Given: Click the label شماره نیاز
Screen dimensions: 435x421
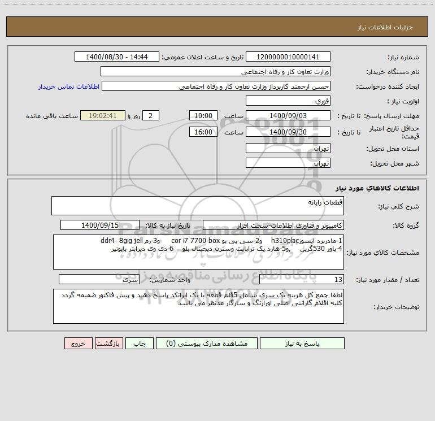Looking at the screenshot, I should point(403,58).
